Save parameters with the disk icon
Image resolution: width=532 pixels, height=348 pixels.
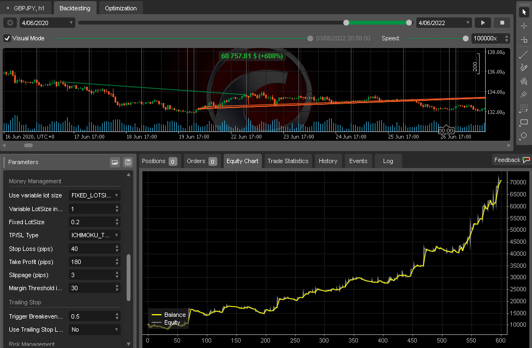point(128,162)
